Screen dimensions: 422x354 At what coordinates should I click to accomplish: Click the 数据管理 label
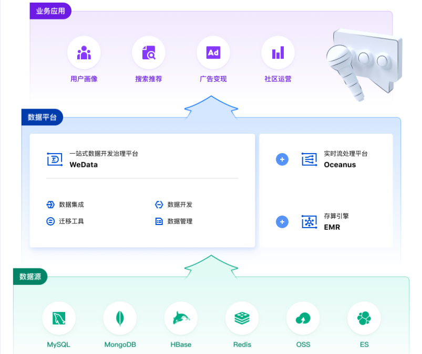[x=180, y=221]
